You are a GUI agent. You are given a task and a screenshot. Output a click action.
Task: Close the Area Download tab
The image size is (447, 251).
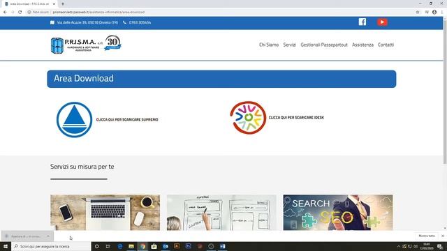(x=54, y=4)
